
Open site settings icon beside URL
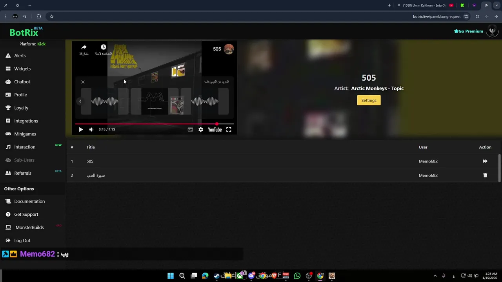click(466, 16)
